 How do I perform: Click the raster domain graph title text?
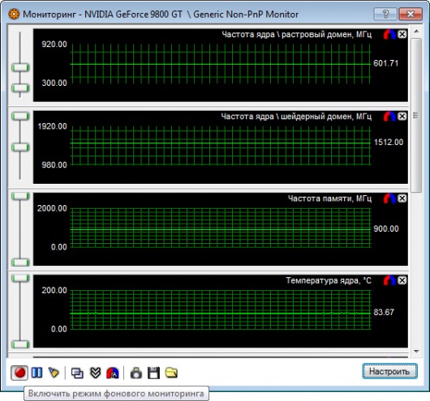point(297,35)
